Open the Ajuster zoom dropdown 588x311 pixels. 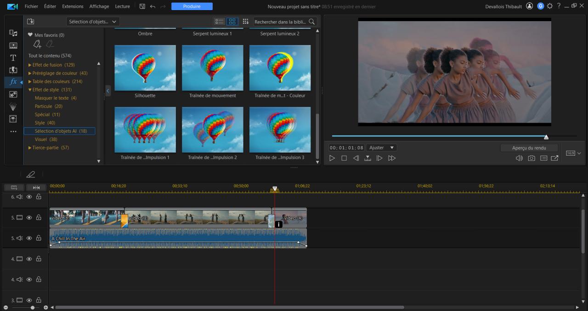point(382,148)
